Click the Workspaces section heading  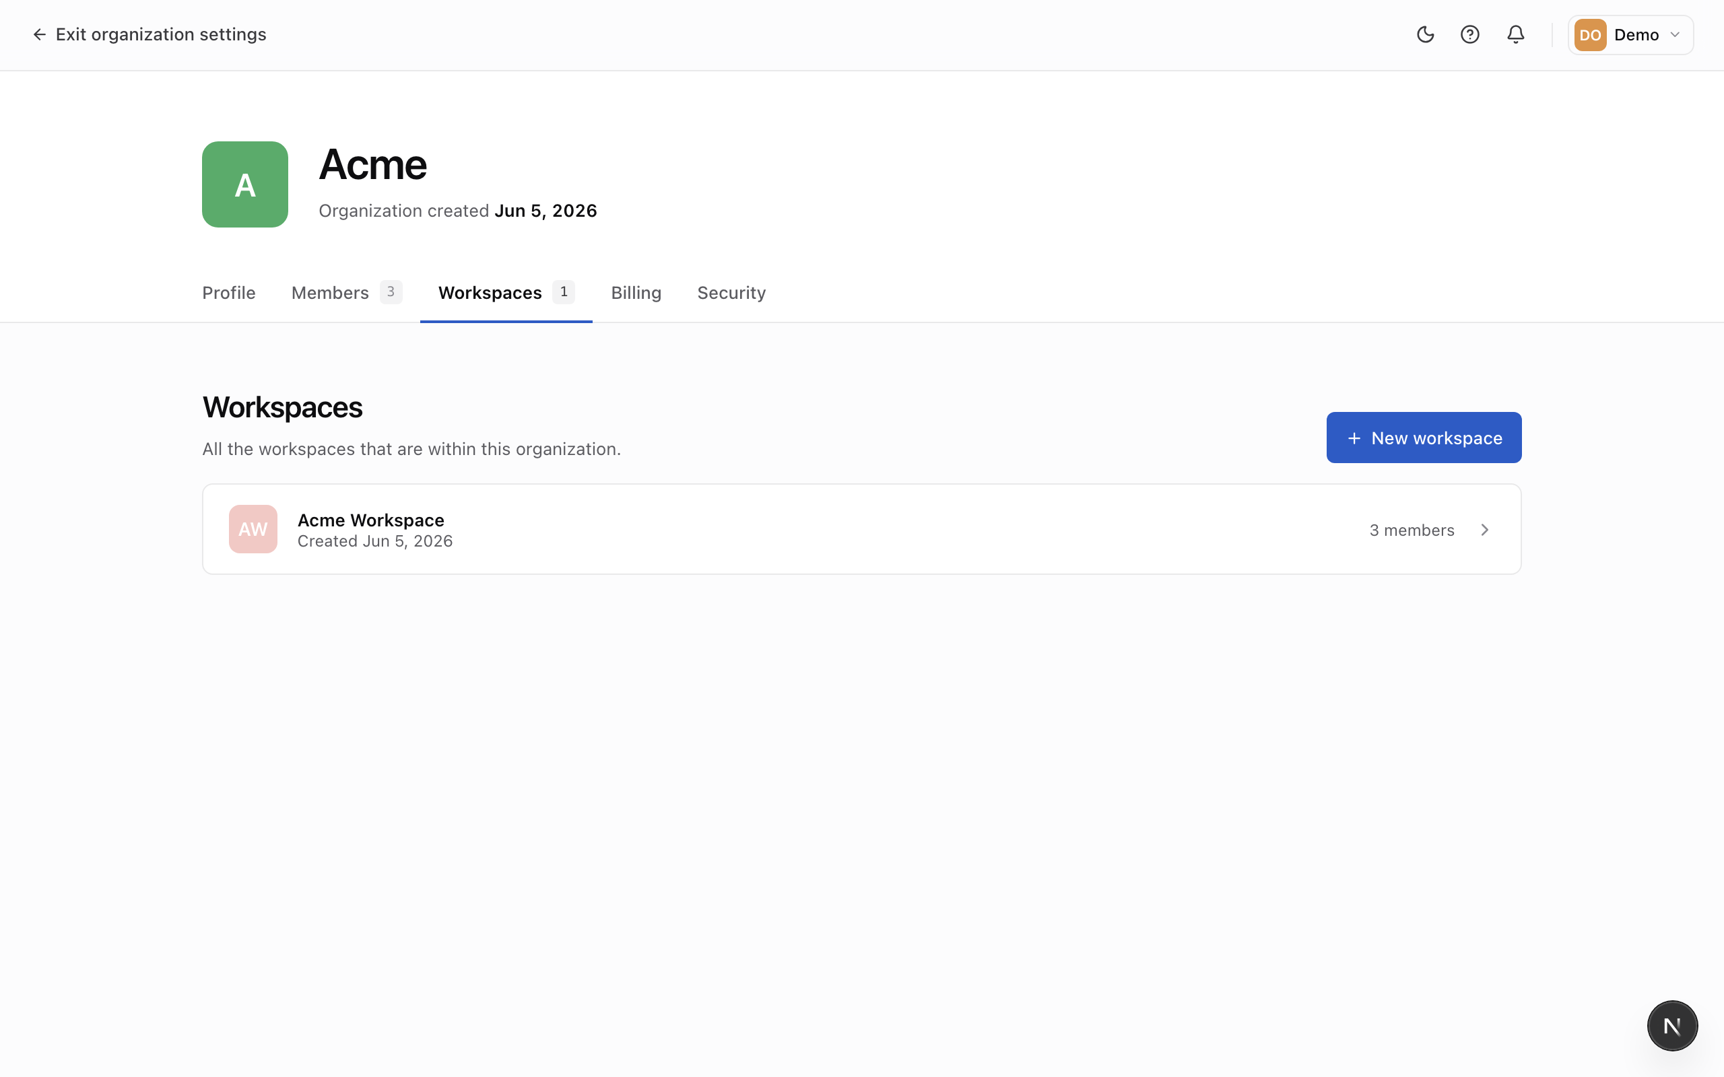click(282, 407)
